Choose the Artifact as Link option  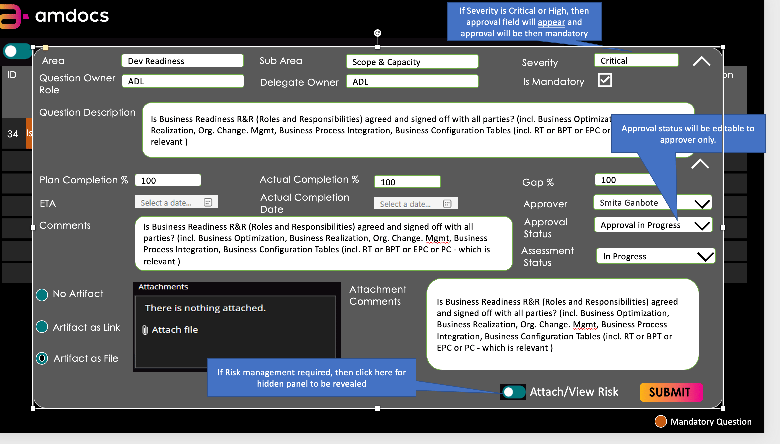tap(42, 327)
